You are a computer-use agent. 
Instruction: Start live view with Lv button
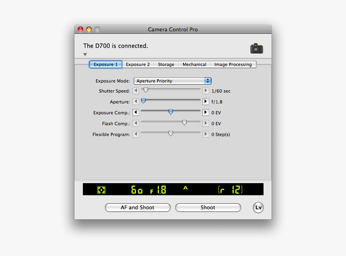(258, 207)
